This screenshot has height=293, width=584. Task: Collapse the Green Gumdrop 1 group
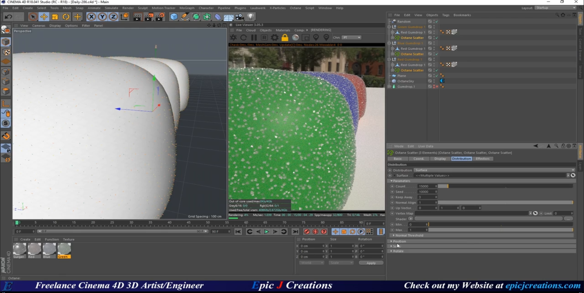pyautogui.click(x=389, y=27)
